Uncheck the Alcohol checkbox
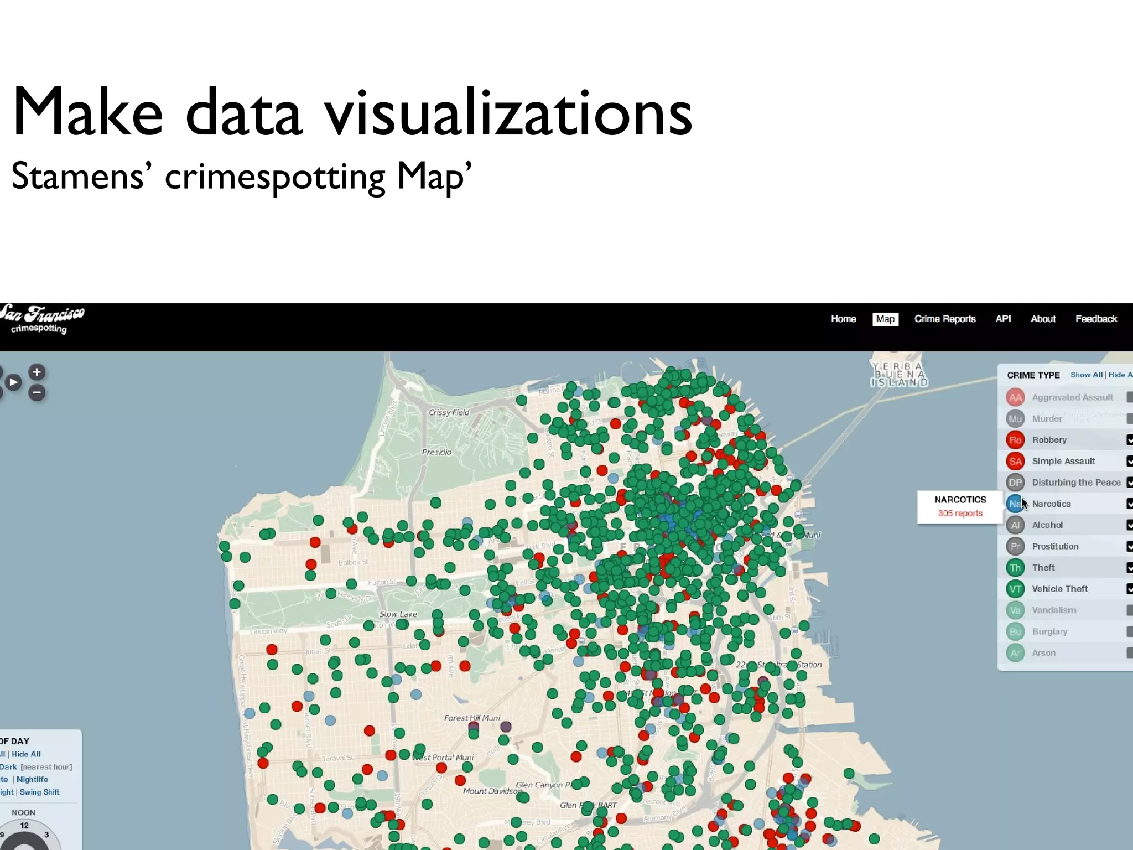 [x=1130, y=525]
